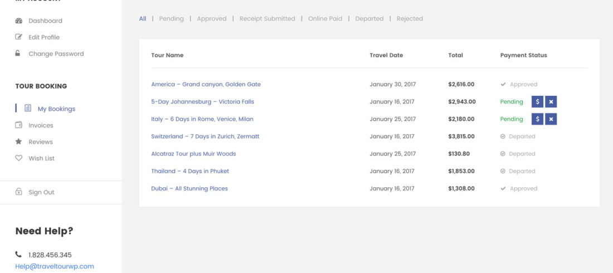Open Dubai – All Stunning Places tour

coord(189,188)
